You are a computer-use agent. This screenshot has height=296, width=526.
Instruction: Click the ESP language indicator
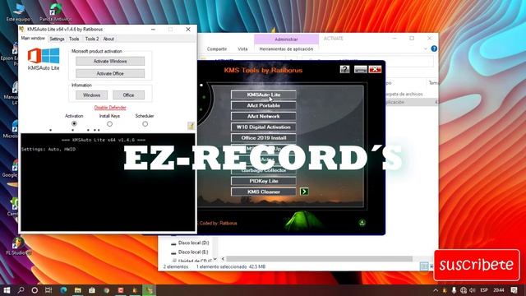(x=484, y=290)
